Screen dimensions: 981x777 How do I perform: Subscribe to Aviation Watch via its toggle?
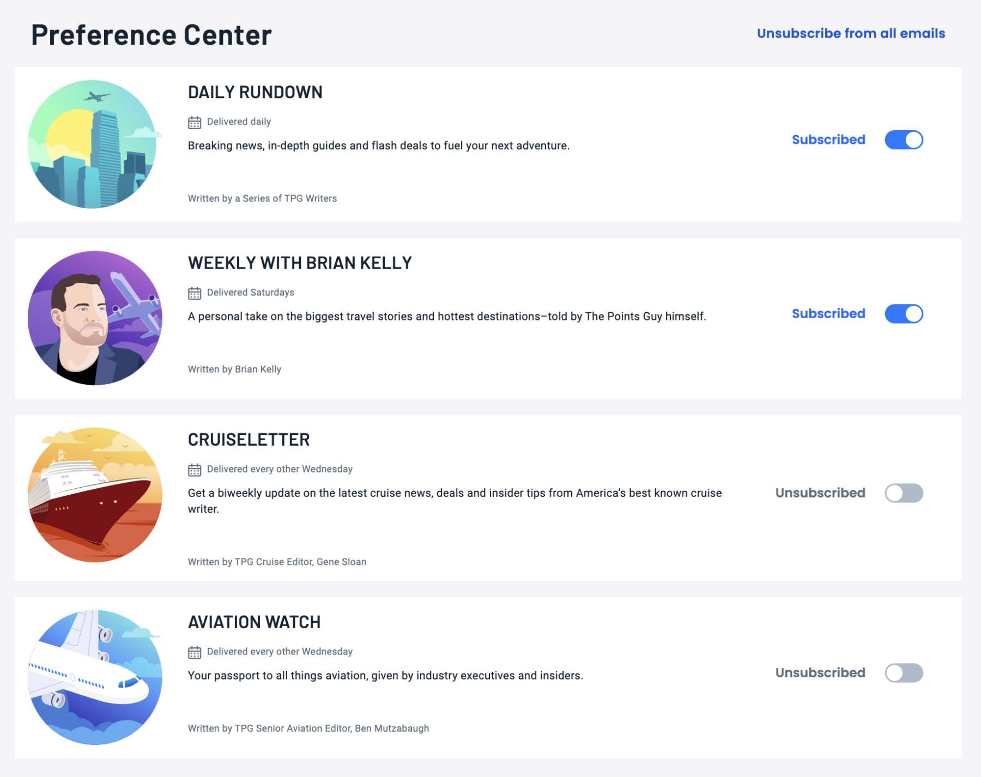click(904, 673)
